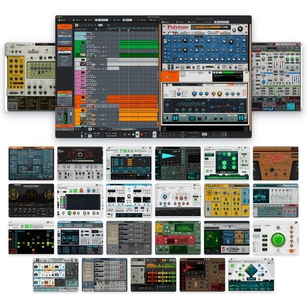
Task: Click the red Record button in transport
Action: 142,135
